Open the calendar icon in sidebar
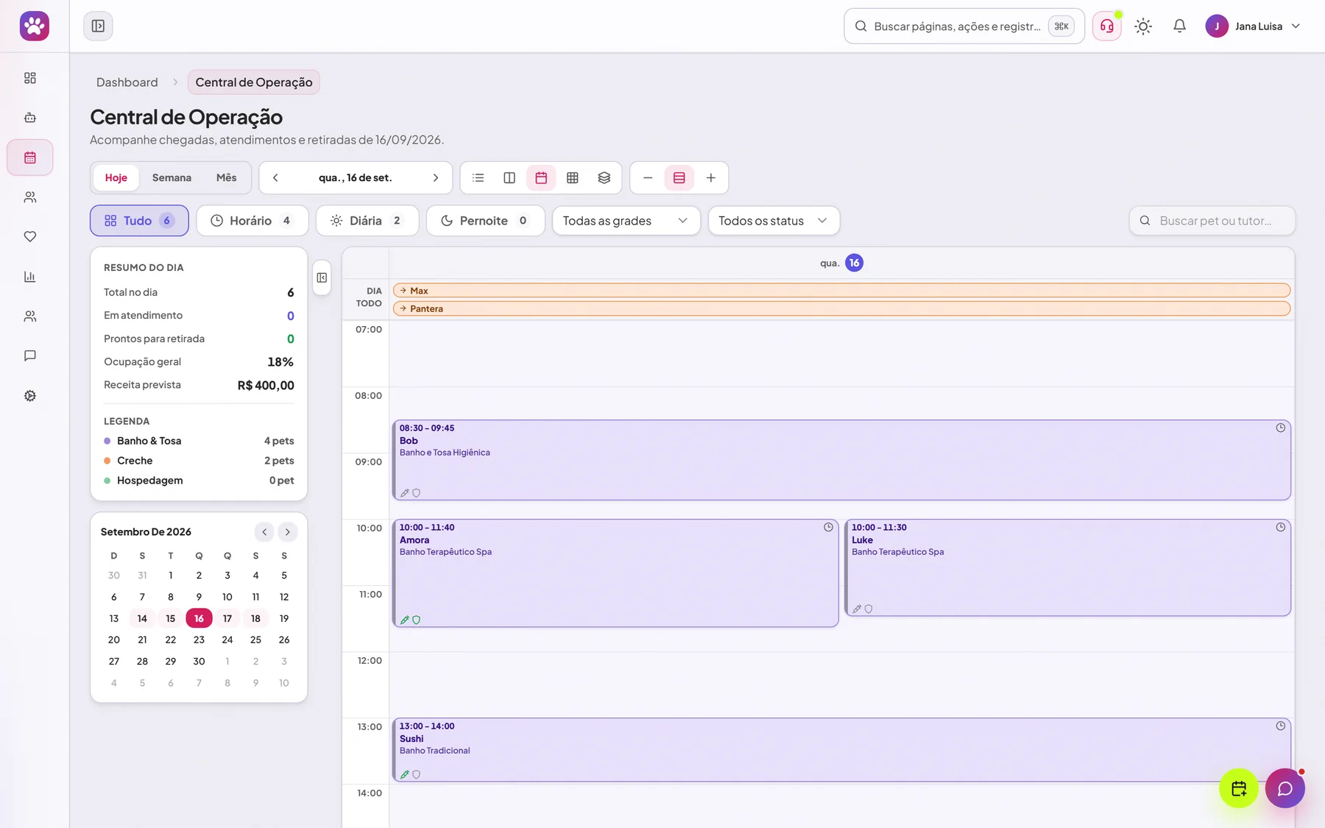1325x828 pixels. 30,158
